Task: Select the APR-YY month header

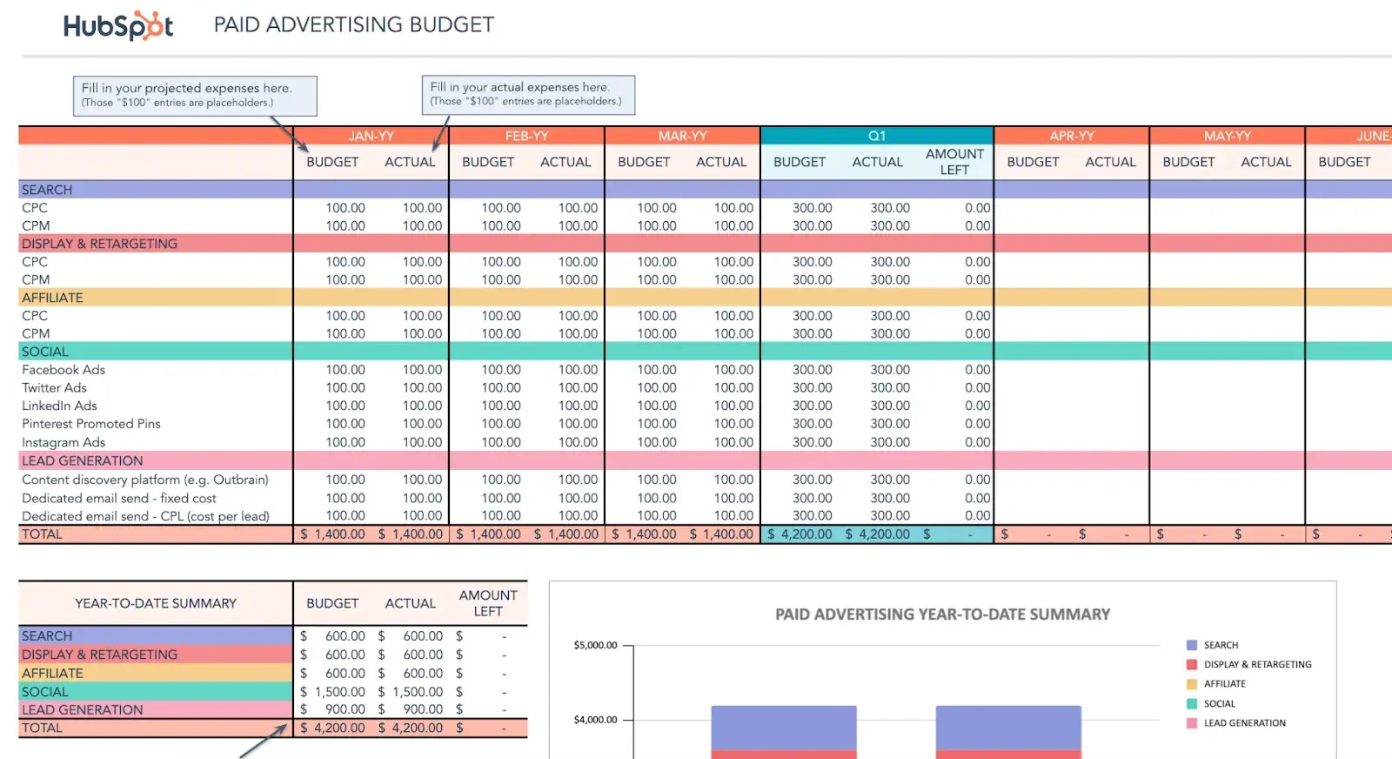Action: (1071, 136)
